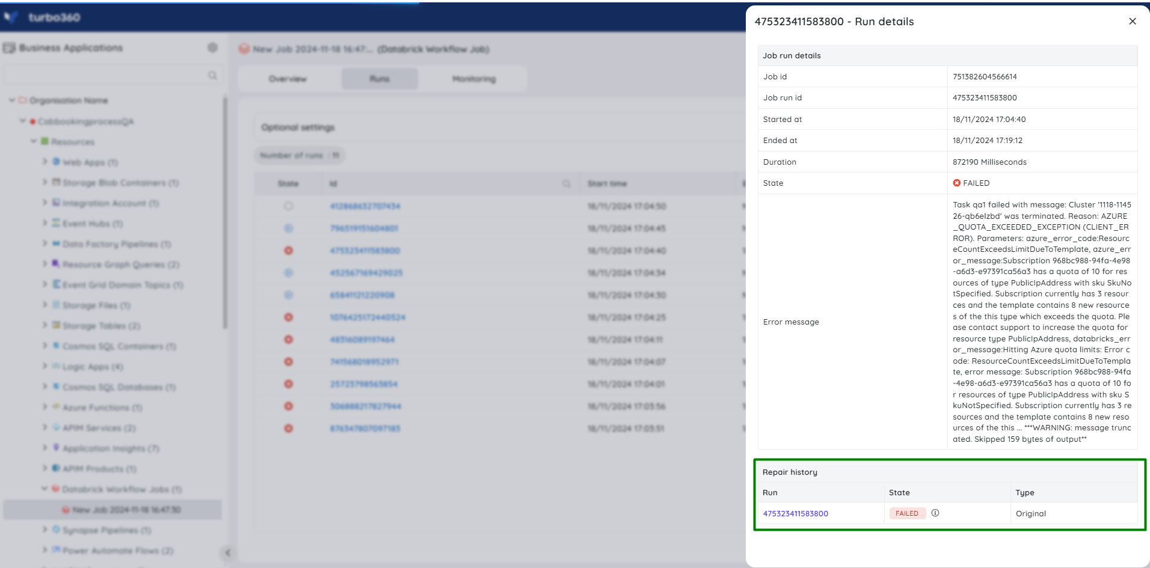Click the search icon in Id column header
Screen dimensions: 1150x568
(566, 183)
